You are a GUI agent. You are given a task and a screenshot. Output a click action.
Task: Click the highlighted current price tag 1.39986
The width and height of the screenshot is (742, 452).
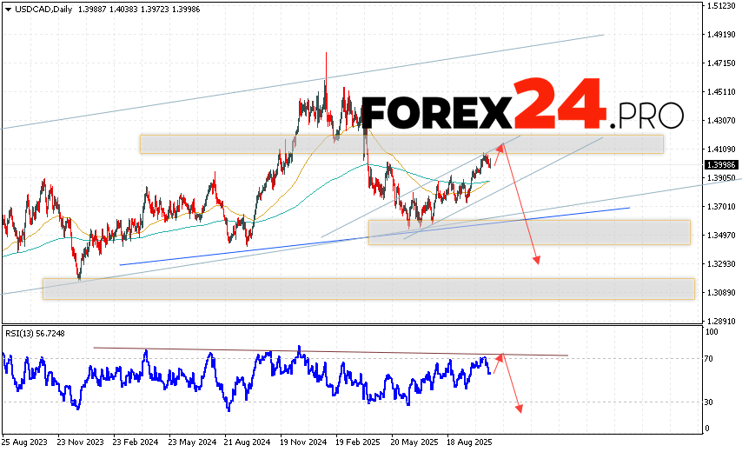pos(721,164)
